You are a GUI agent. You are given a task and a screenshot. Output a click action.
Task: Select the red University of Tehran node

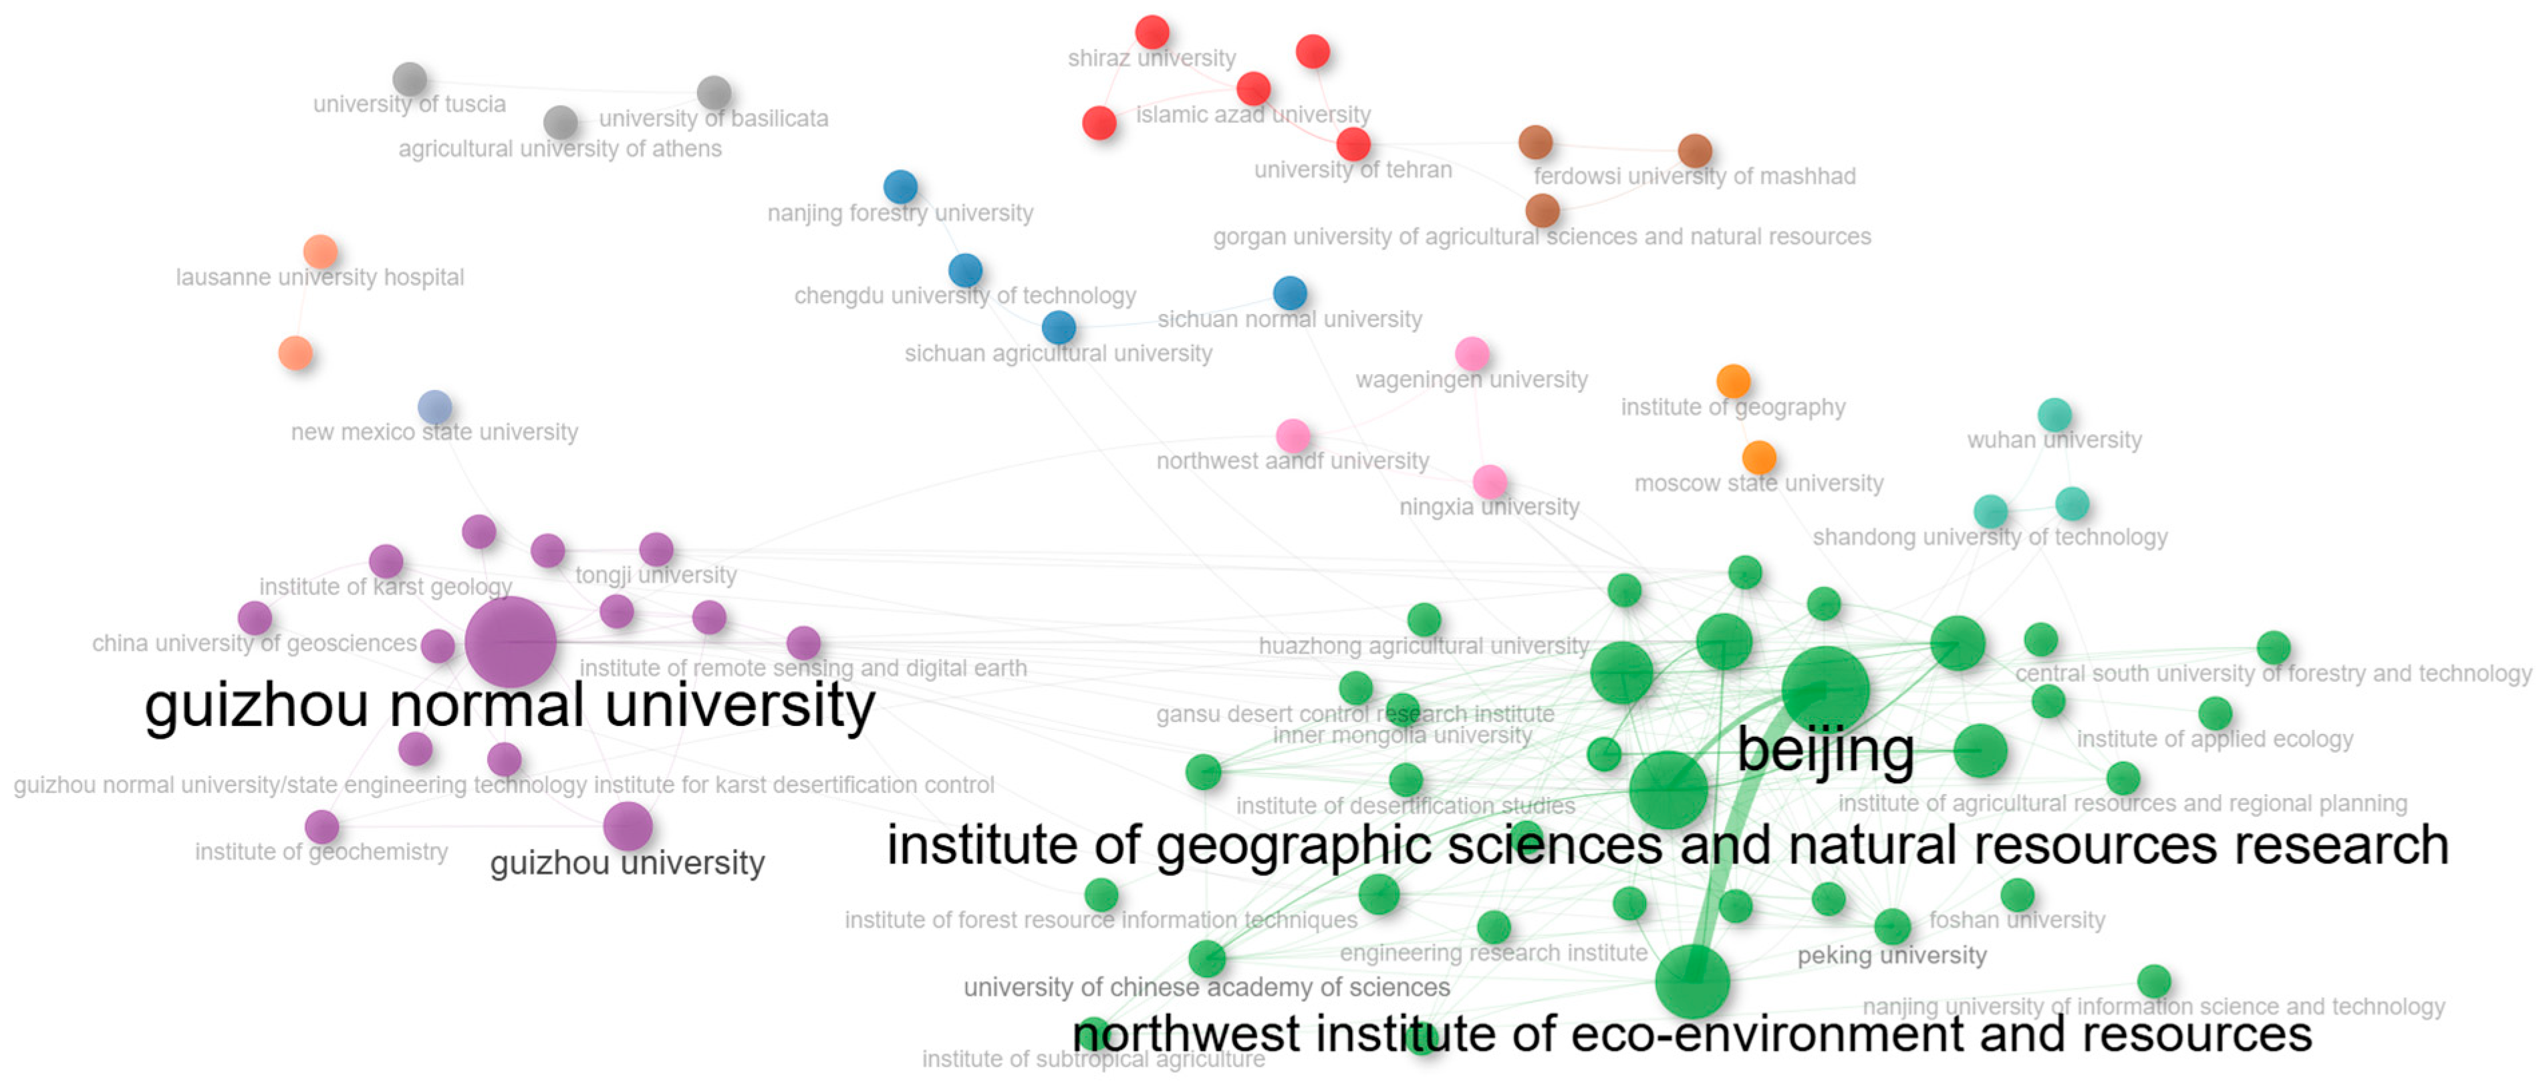pos(1353,144)
